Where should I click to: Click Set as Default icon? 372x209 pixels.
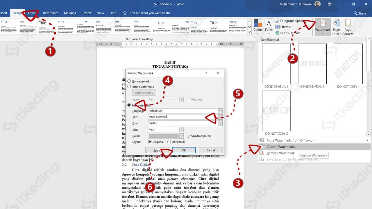pos(278,33)
